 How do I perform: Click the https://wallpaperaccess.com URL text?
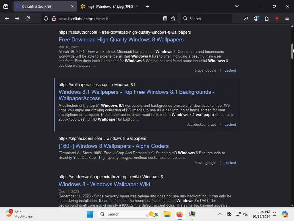84,85
